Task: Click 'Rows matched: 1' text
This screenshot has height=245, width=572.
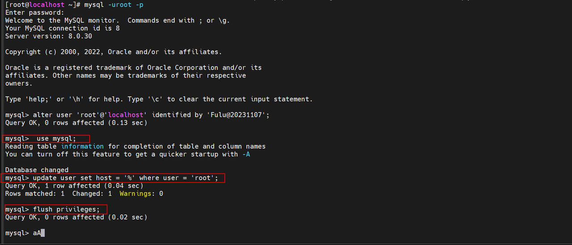Action: [35, 194]
